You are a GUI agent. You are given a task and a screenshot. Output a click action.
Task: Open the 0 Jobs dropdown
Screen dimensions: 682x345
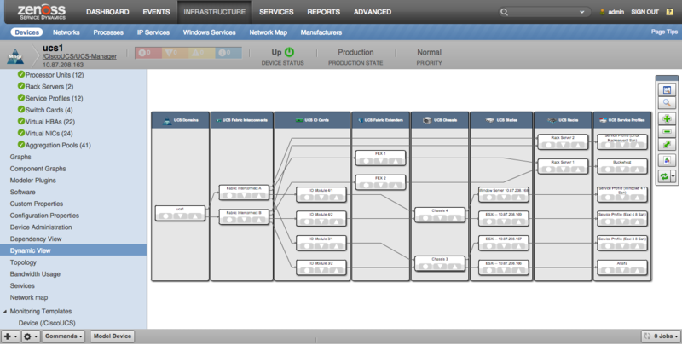click(661, 336)
